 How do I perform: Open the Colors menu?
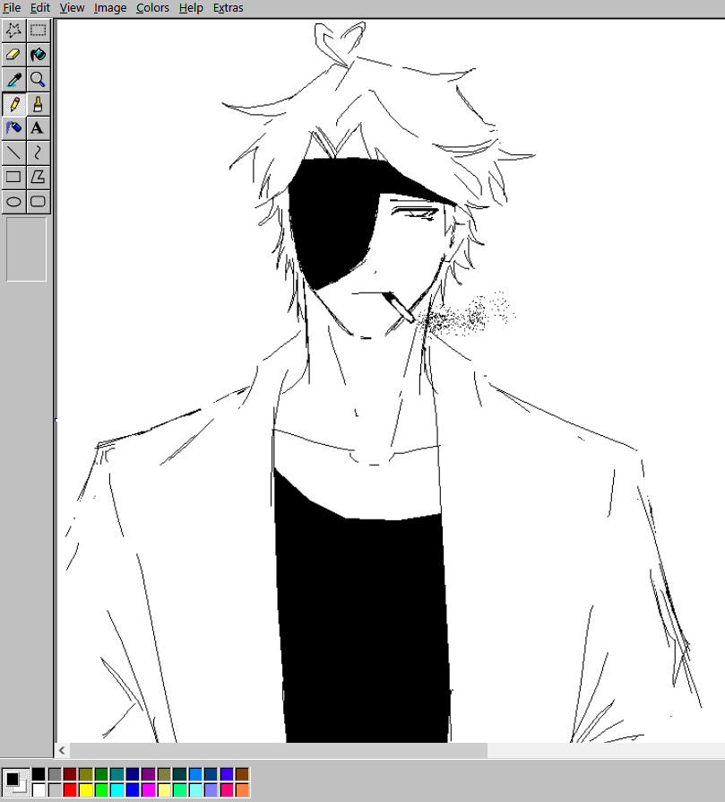(x=152, y=8)
